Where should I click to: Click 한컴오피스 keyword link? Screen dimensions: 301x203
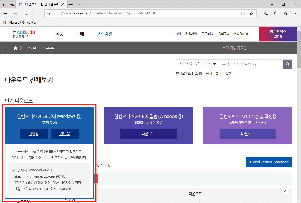point(184,73)
